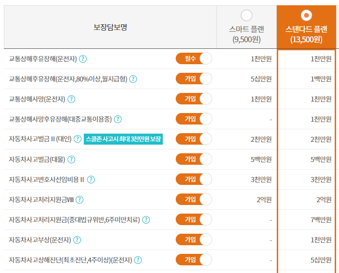Click the 7백만원 amount in 스탠다드 column
The image size is (339, 273).
[320, 220]
